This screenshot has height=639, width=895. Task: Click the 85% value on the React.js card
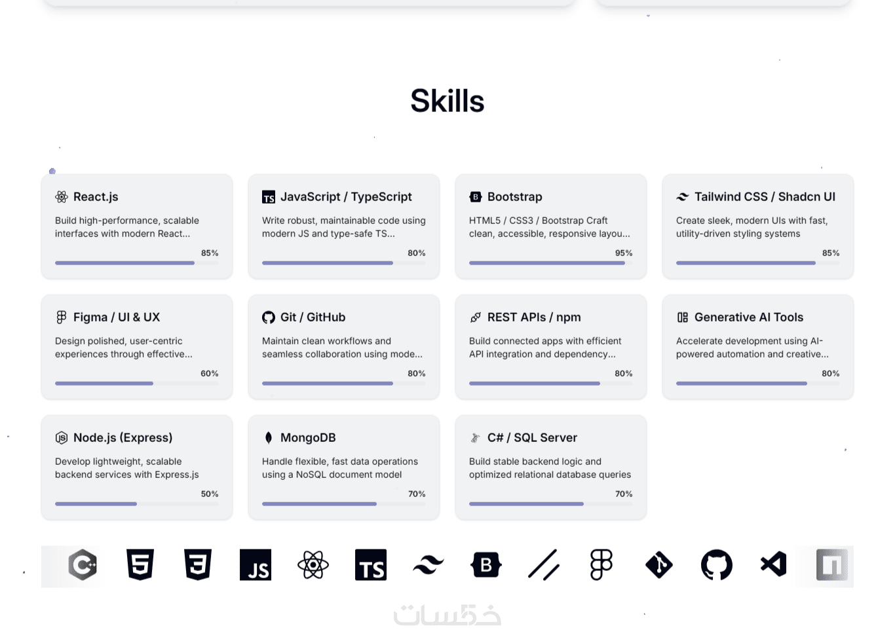(x=210, y=253)
